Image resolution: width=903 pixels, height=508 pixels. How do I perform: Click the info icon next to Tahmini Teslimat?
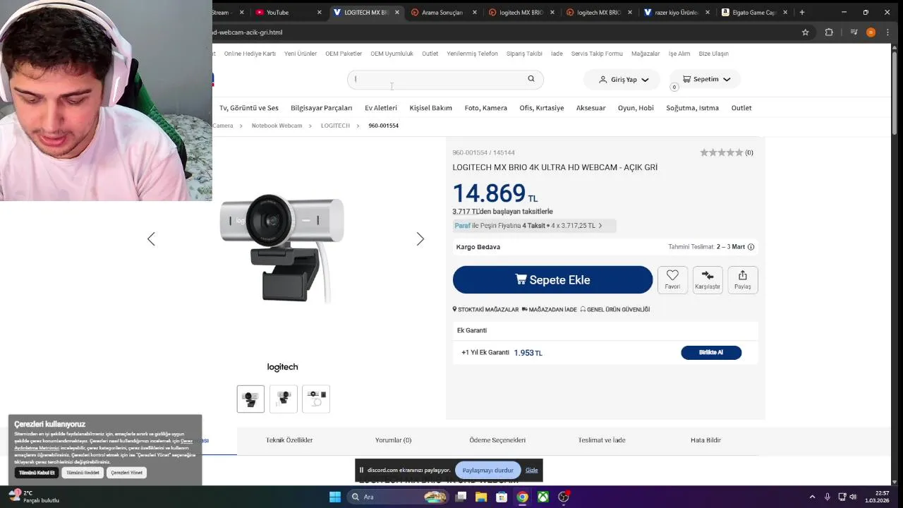click(751, 247)
